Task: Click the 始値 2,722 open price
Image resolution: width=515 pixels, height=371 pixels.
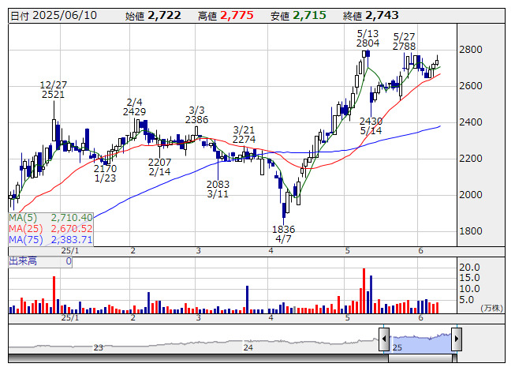Action: tap(153, 16)
